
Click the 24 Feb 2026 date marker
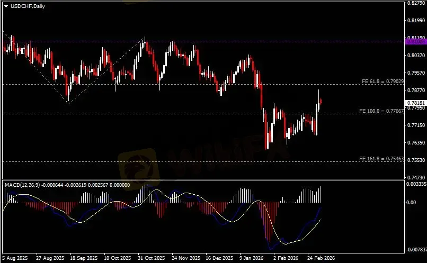point(319,259)
